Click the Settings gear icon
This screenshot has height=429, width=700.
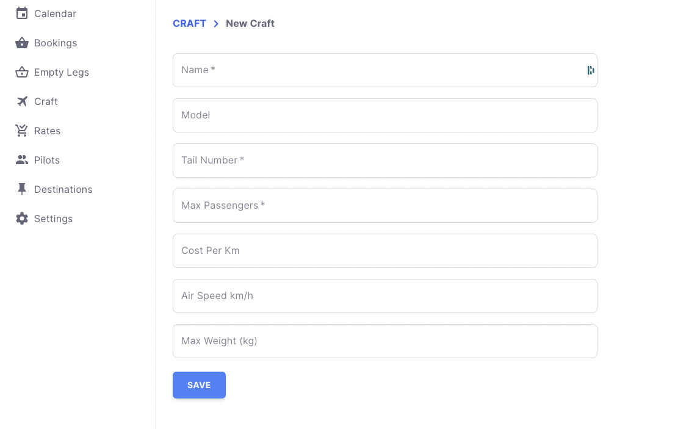(x=22, y=218)
